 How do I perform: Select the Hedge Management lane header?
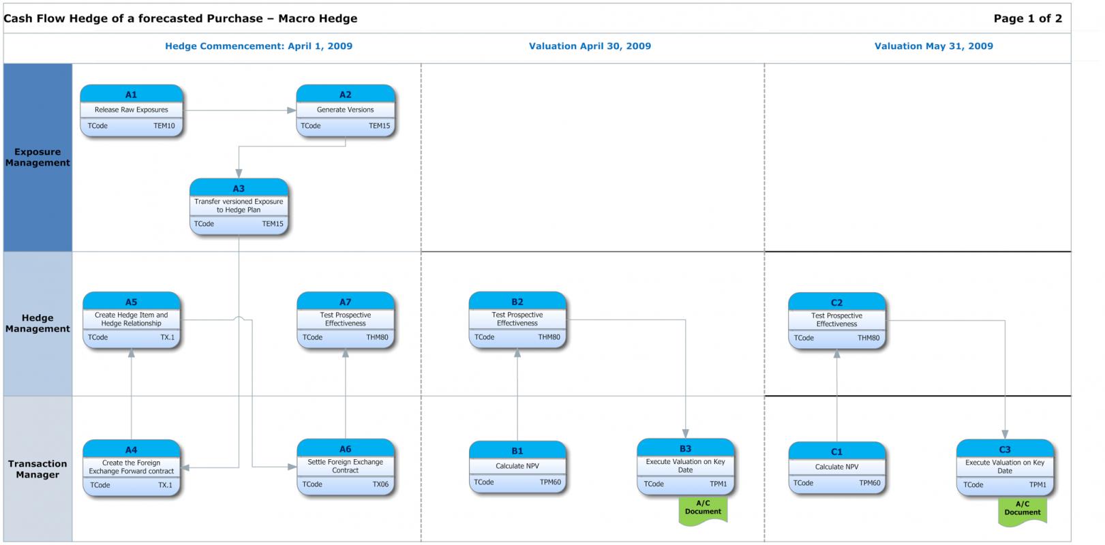click(x=37, y=324)
